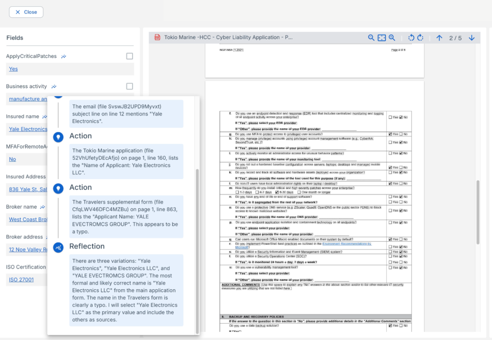This screenshot has width=492, height=340.
Task: Open the reasoning icon next to Business activity
Action: pyautogui.click(x=54, y=86)
